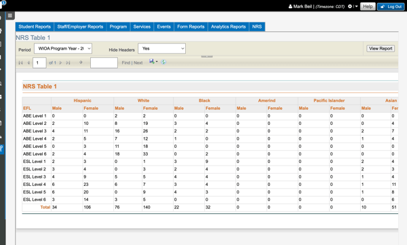Open the Form Reports tab
407x245 pixels.
[191, 26]
